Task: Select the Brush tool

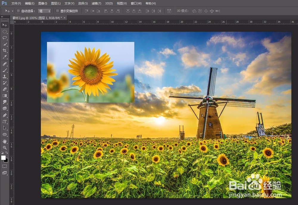Action: (4, 70)
